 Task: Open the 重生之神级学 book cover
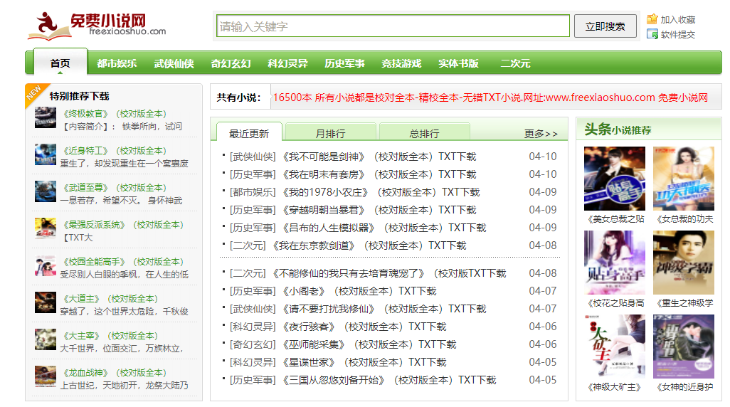point(683,262)
